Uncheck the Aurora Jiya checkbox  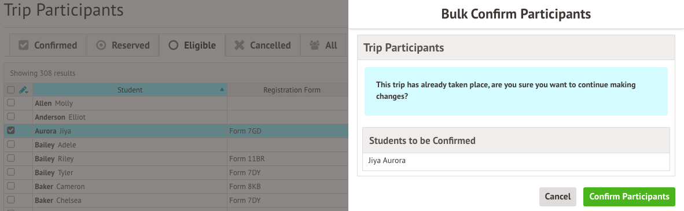pos(11,130)
